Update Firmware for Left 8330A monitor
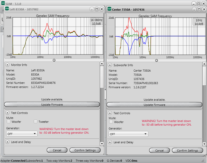This screenshot has height=163, width=207. coord(52,105)
